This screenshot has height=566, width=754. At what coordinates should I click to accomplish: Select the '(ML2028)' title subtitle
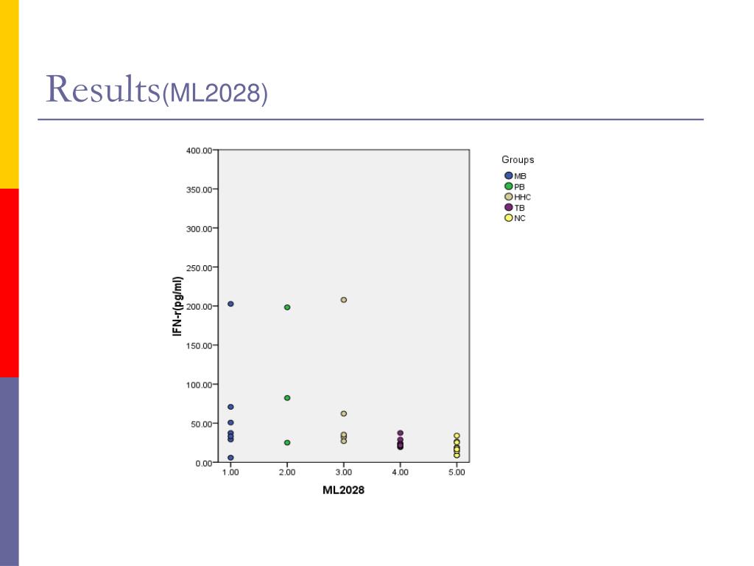pos(215,94)
